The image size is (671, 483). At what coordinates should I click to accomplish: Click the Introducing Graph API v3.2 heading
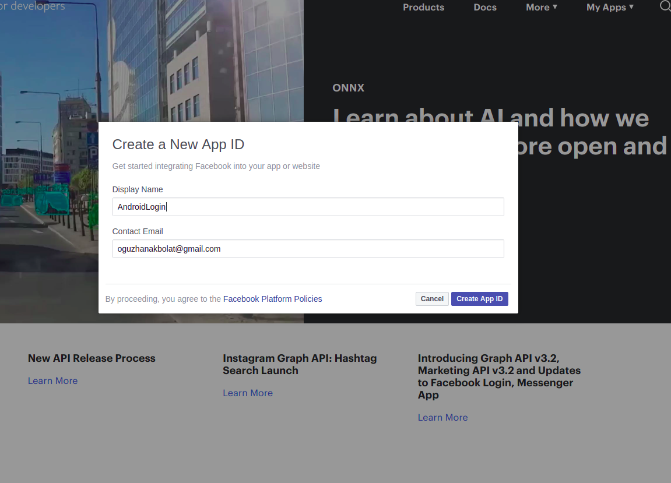tap(498, 376)
